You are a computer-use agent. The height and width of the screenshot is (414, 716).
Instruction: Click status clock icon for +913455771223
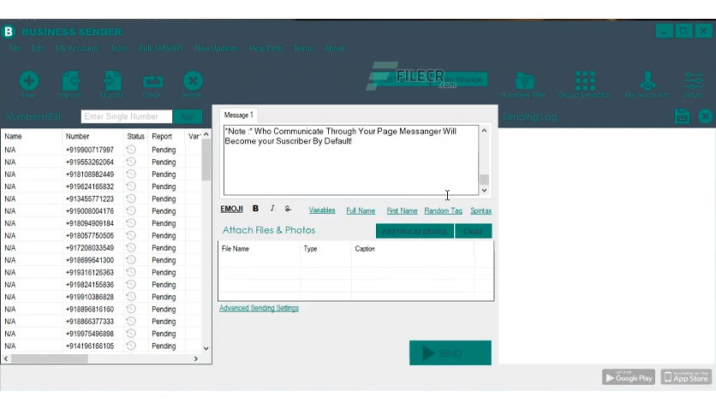(131, 198)
